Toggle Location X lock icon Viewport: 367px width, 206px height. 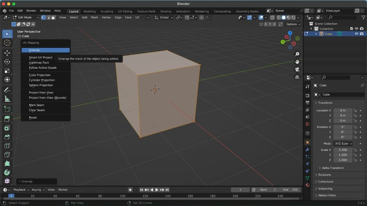pos(355,110)
